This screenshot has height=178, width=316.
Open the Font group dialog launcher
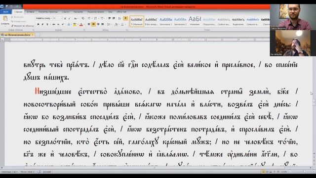[x=84, y=30]
